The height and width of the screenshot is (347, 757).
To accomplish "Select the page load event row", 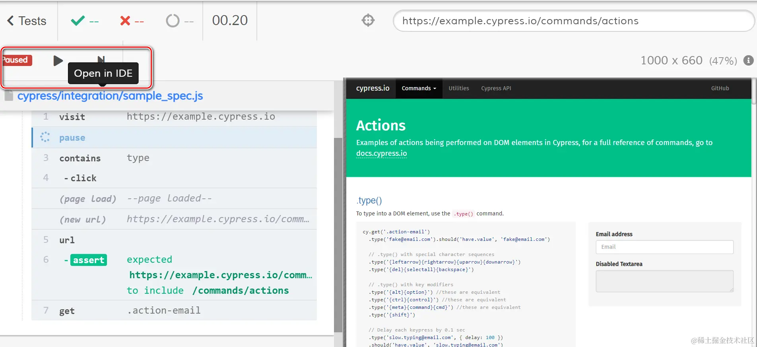I will pos(174,198).
